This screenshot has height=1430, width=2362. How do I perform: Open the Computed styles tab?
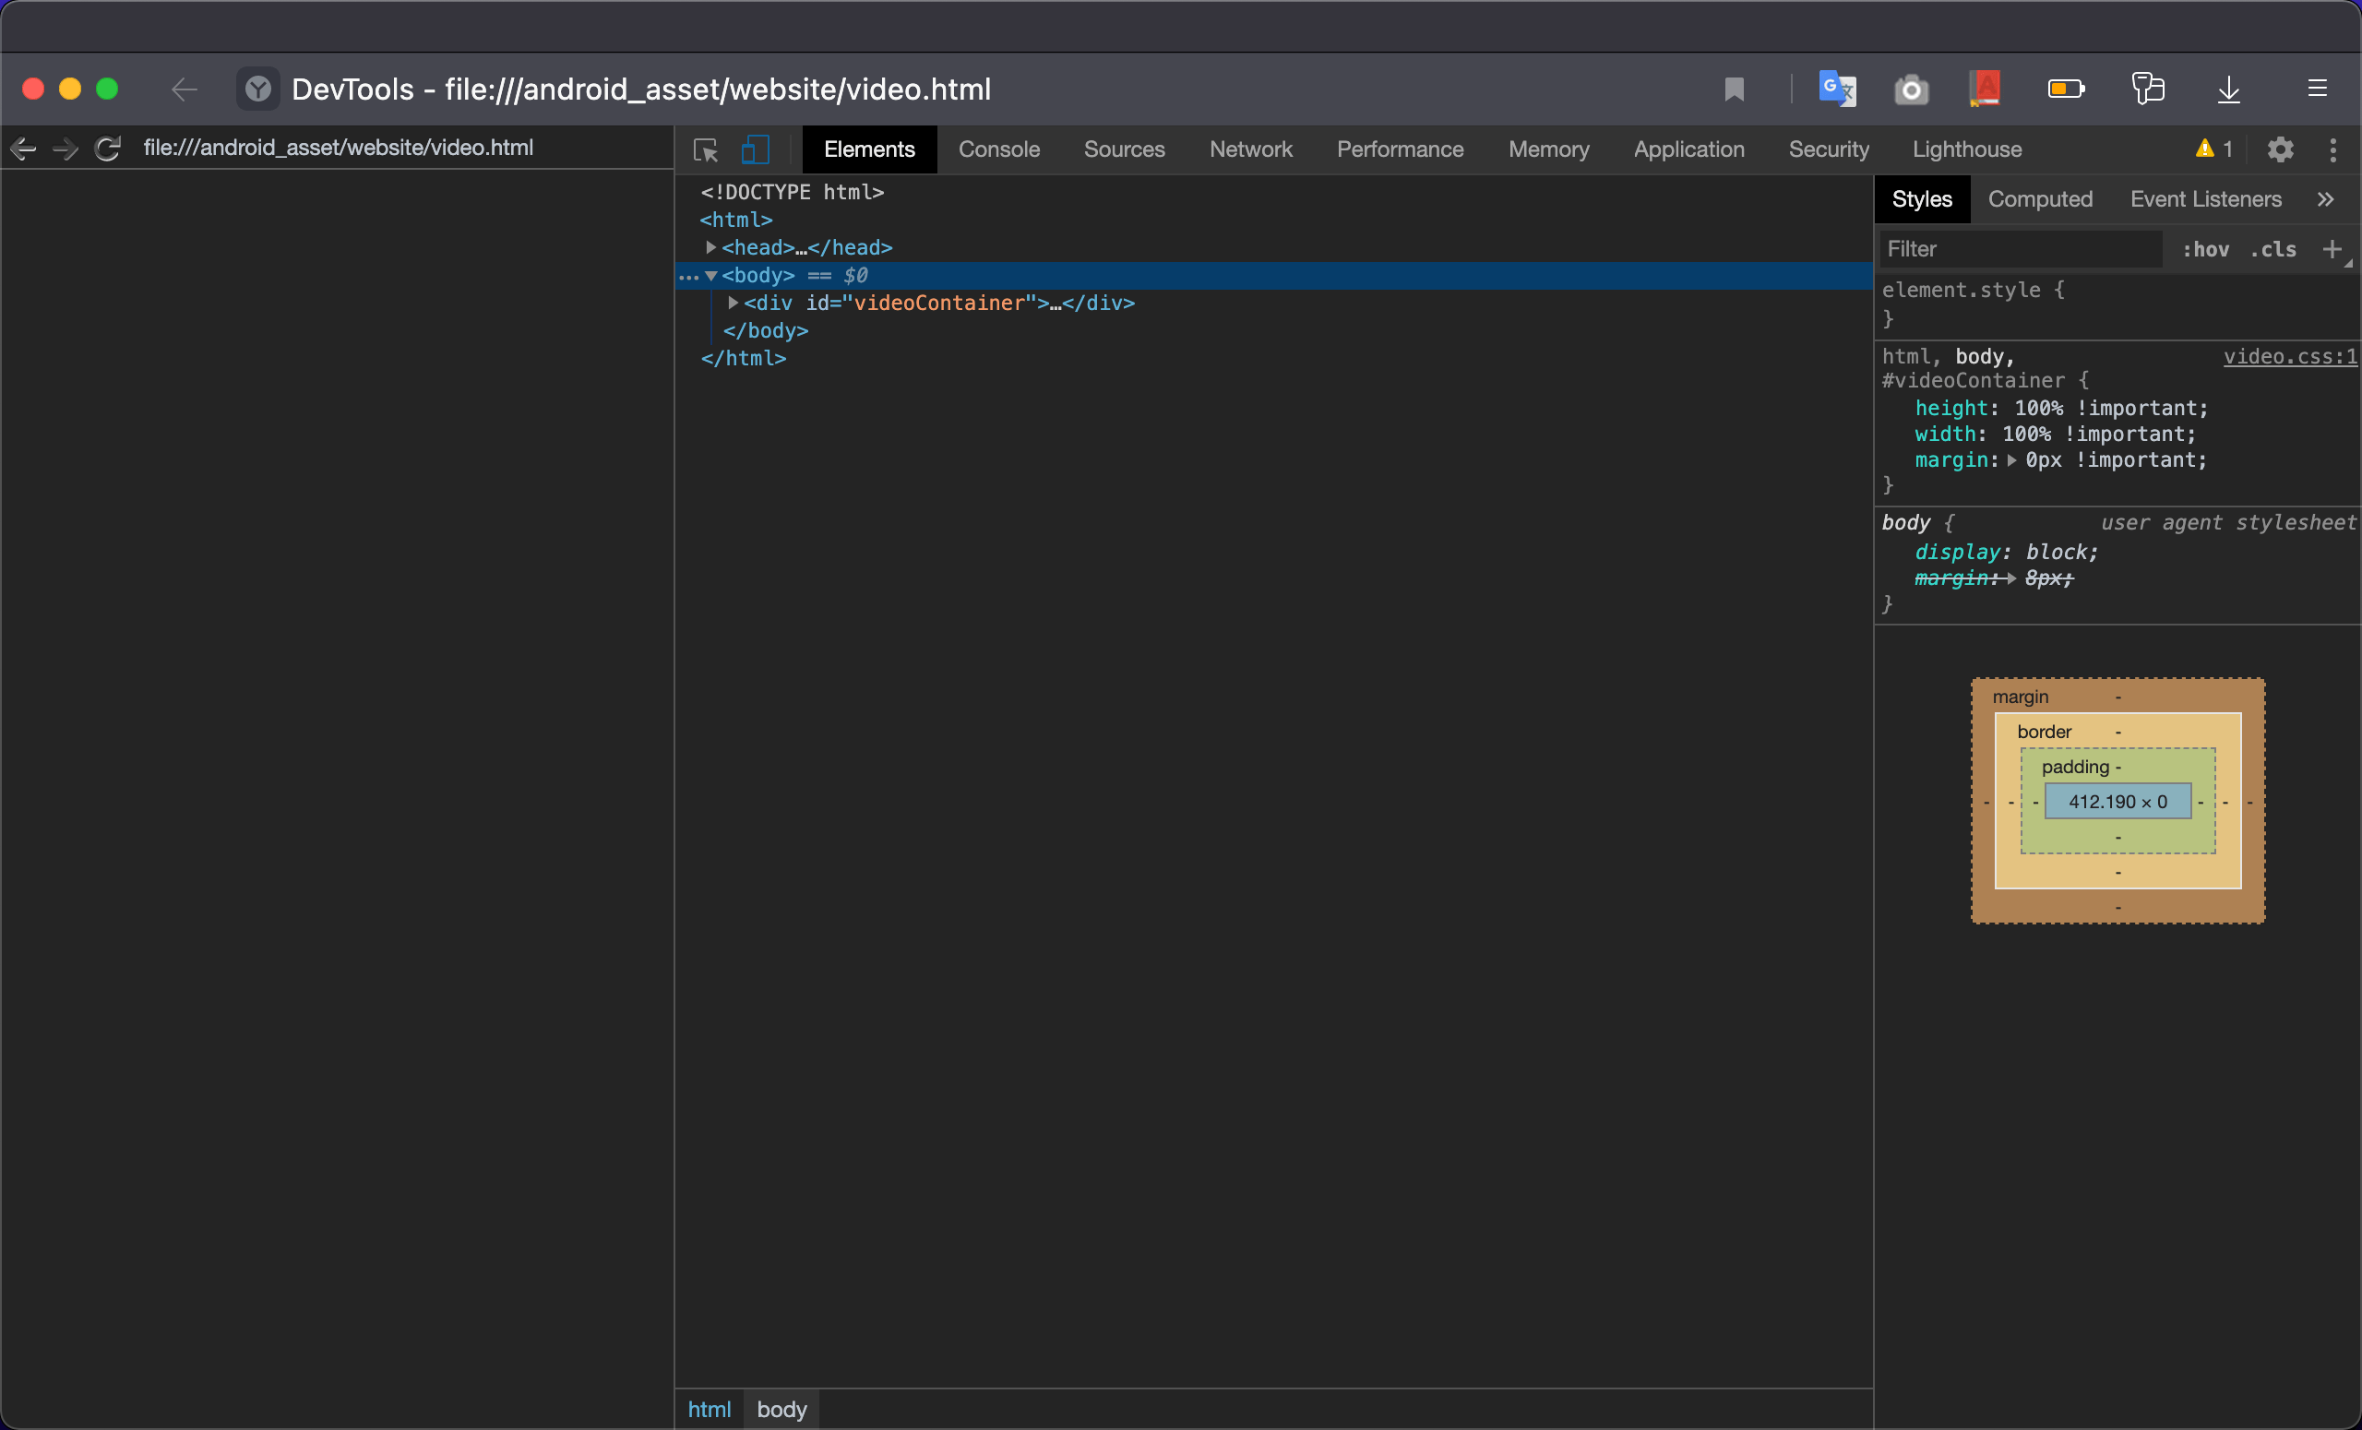[x=2039, y=199]
